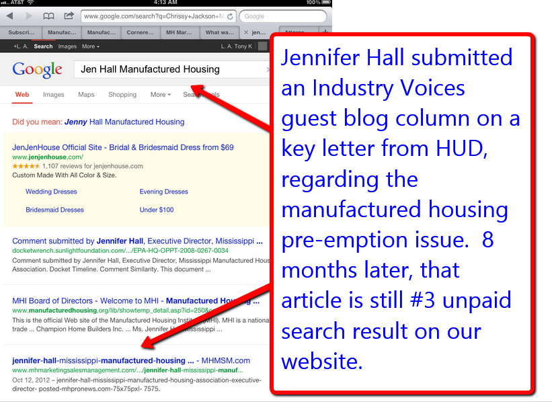Open JenJenHouse Official Site ad
The image size is (552, 402).
tap(123, 147)
